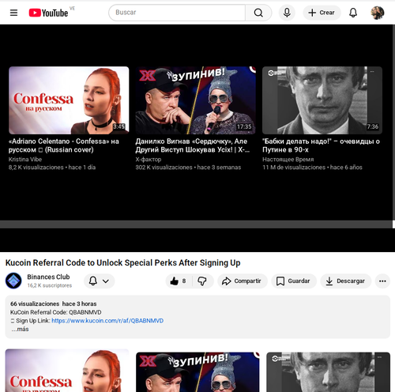Viewport: 395px width, 392px height.
Task: Open the Crear menu
Action: tap(322, 13)
